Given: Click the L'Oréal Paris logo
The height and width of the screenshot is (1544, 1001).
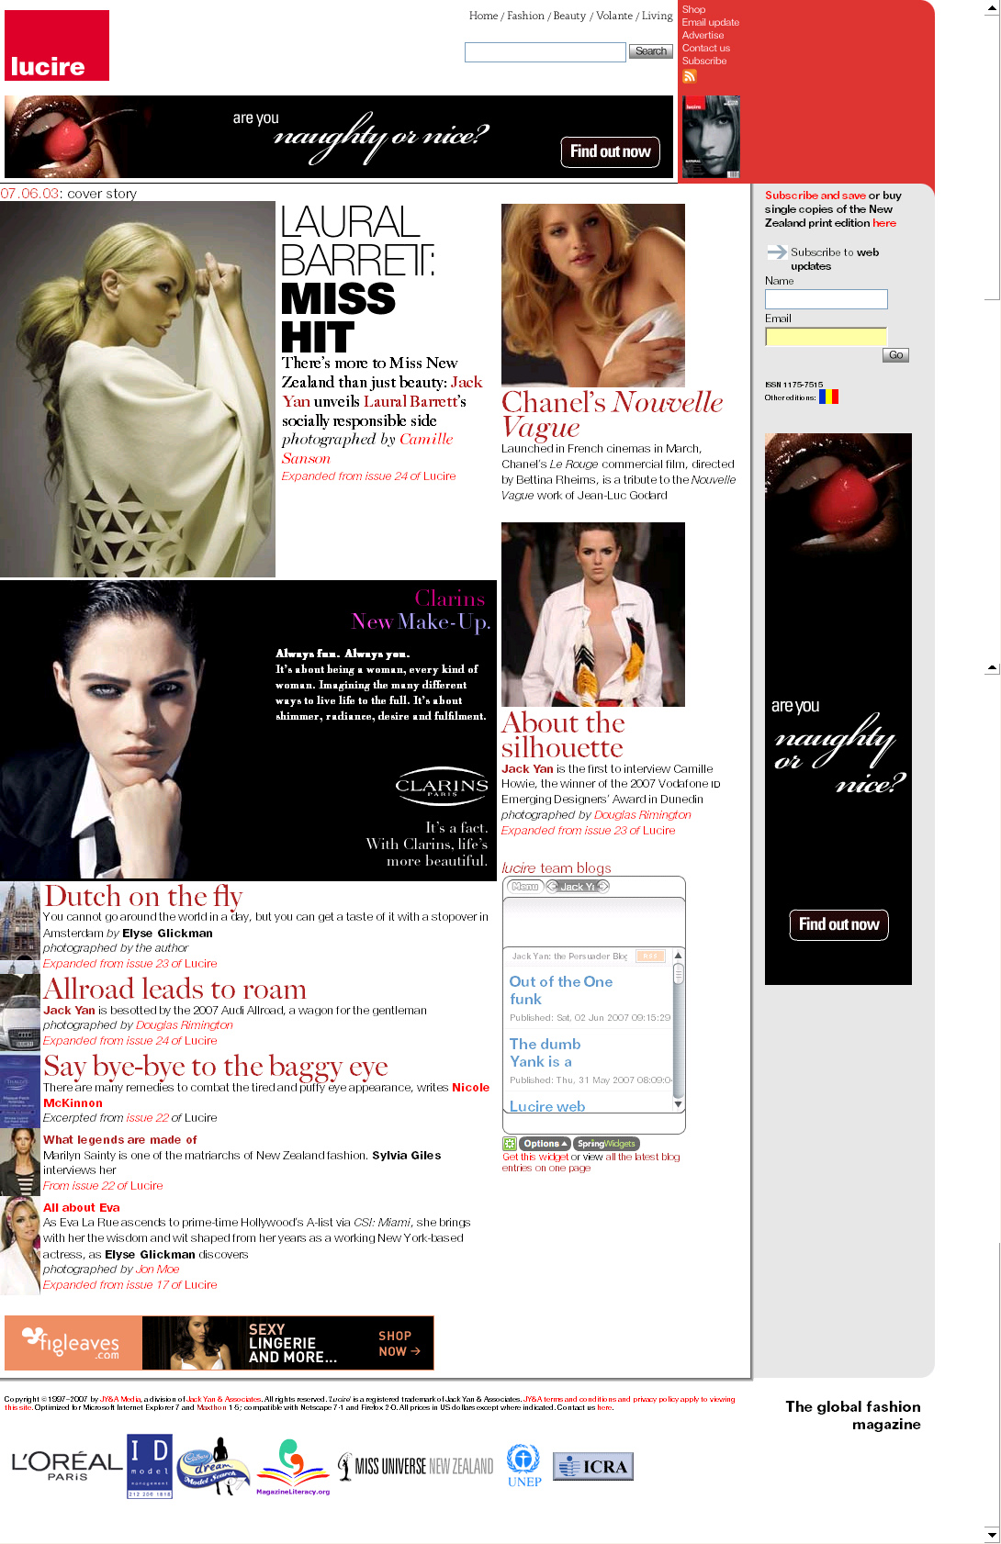Looking at the screenshot, I should click(66, 1464).
